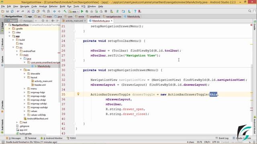The height and width of the screenshot is (144, 257).
Task: Click the Make Project hammer icon
Action: 65,11
